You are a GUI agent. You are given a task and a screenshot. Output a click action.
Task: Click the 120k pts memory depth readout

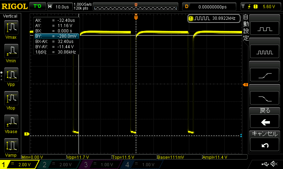click(x=81, y=8)
